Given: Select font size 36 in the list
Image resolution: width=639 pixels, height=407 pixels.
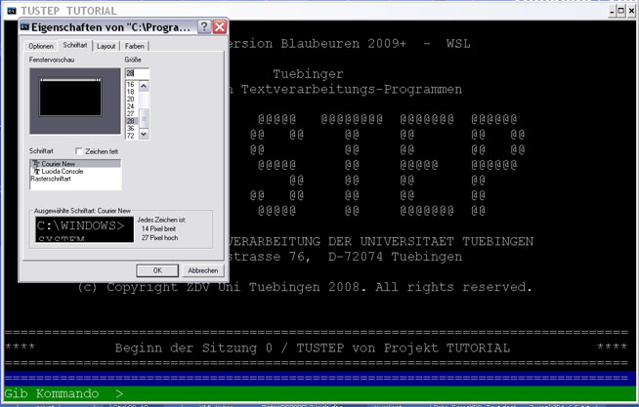Looking at the screenshot, I should click(130, 128).
